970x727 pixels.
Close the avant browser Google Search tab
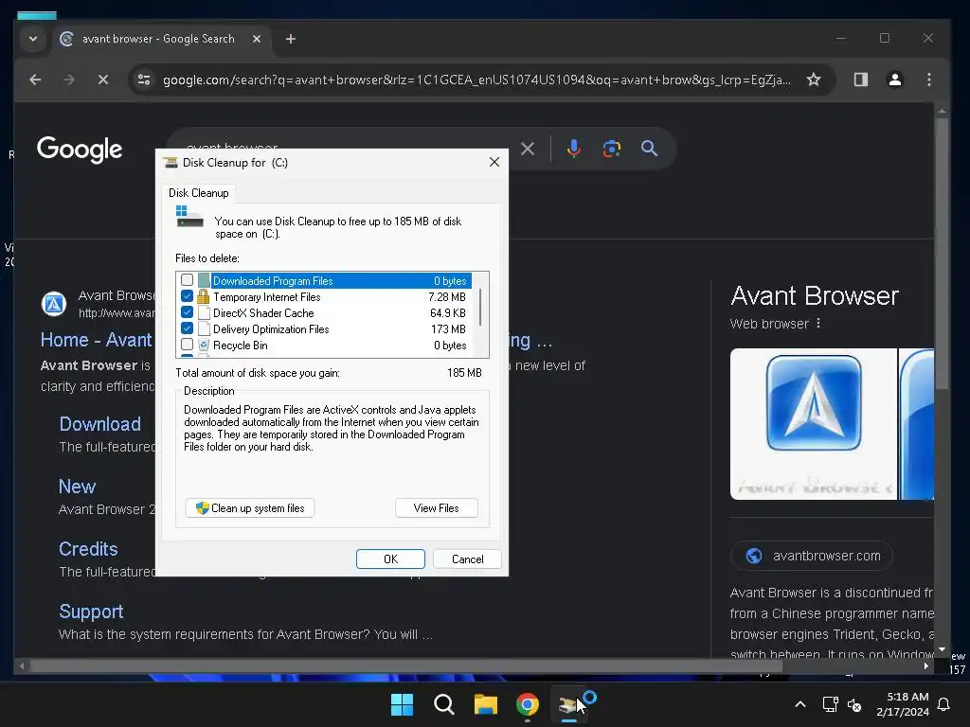point(257,39)
